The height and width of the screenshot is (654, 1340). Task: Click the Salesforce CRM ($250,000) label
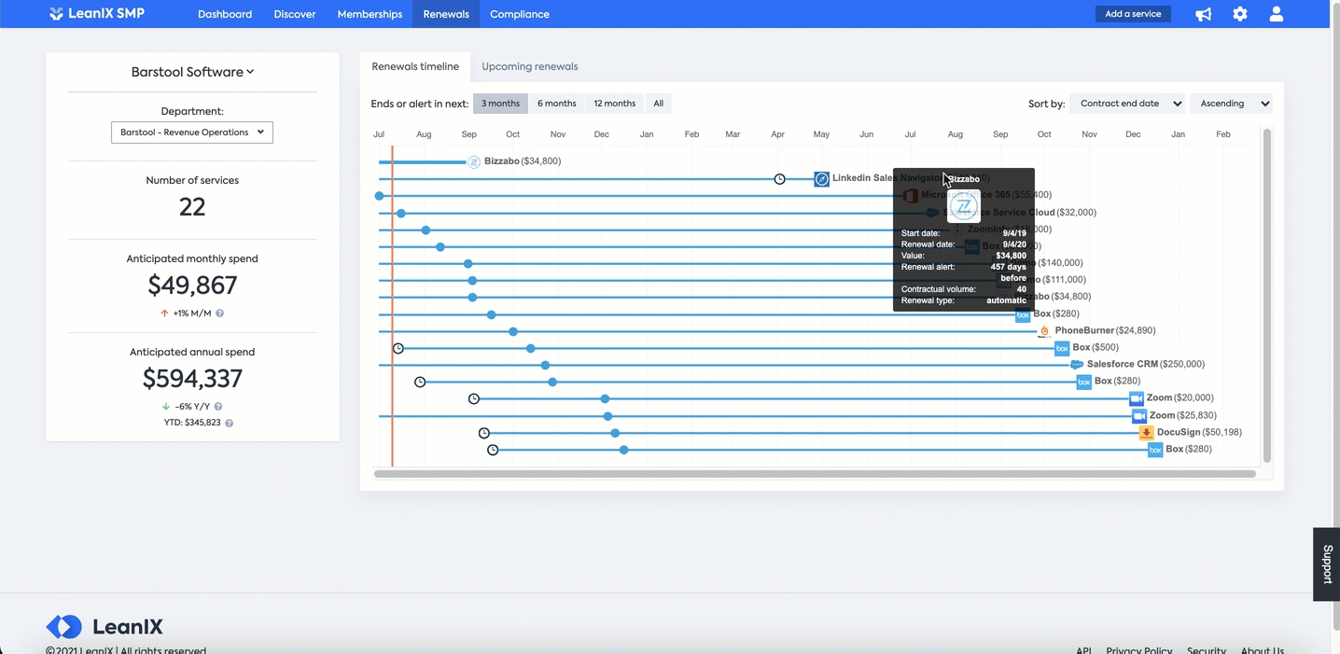[x=1146, y=364]
